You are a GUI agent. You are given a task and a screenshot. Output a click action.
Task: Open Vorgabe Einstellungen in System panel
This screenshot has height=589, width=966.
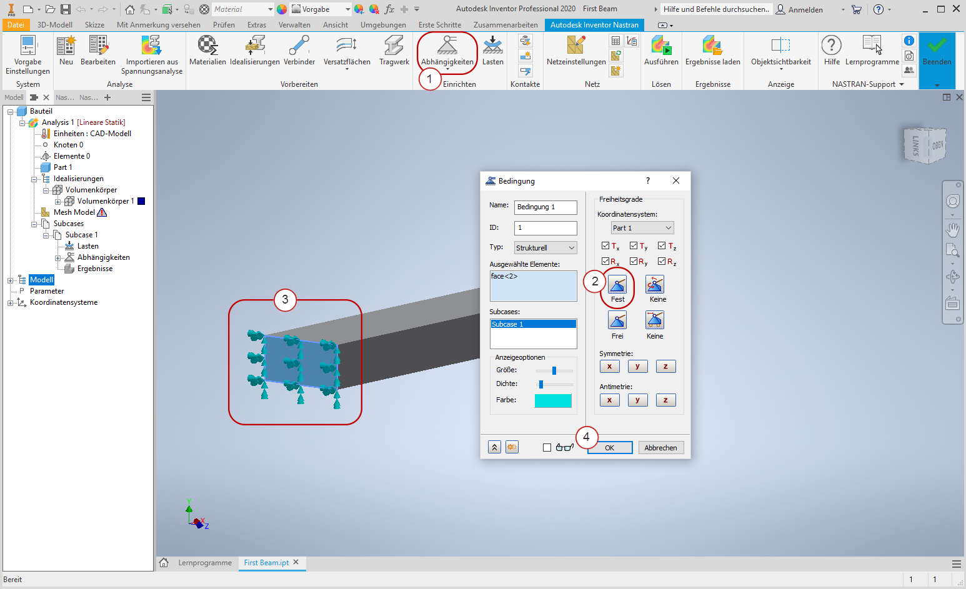tap(28, 55)
